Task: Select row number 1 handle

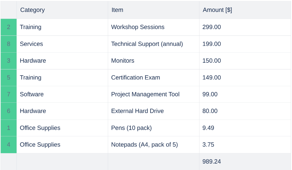Action: [9, 128]
